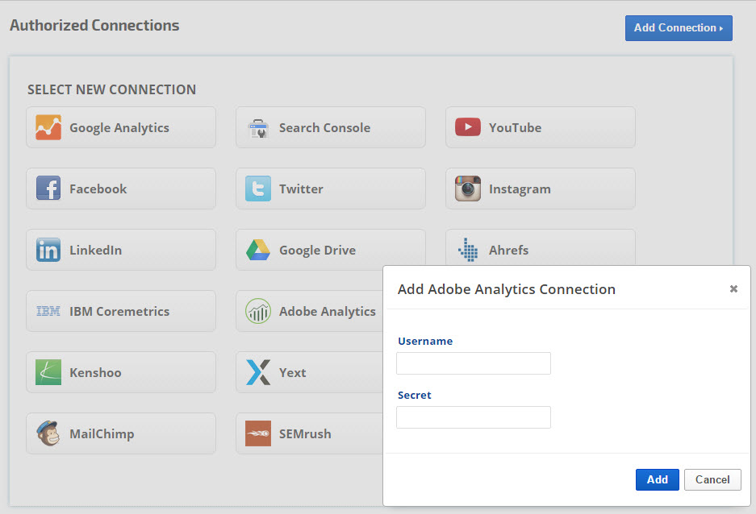Click the Twitter bird icon
Viewport: 756px width, 514px height.
tap(258, 189)
